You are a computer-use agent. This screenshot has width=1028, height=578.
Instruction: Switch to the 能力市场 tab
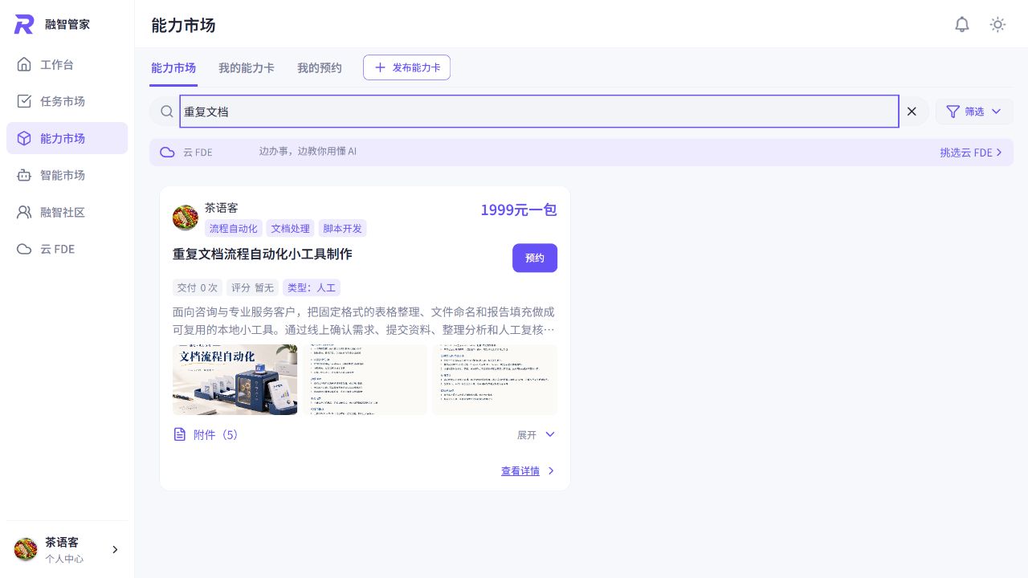[x=173, y=68]
